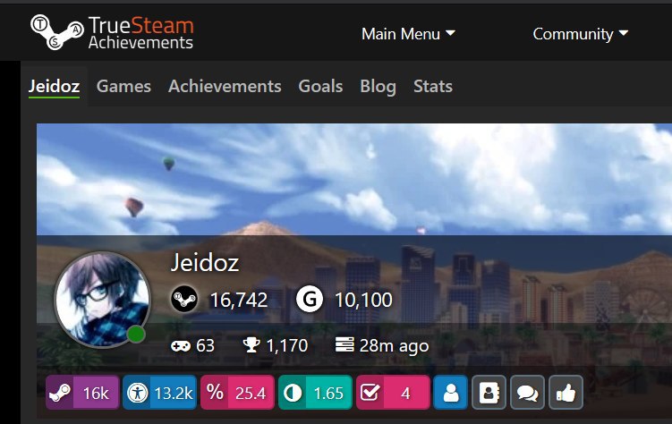Open the Achievements tab

point(225,87)
